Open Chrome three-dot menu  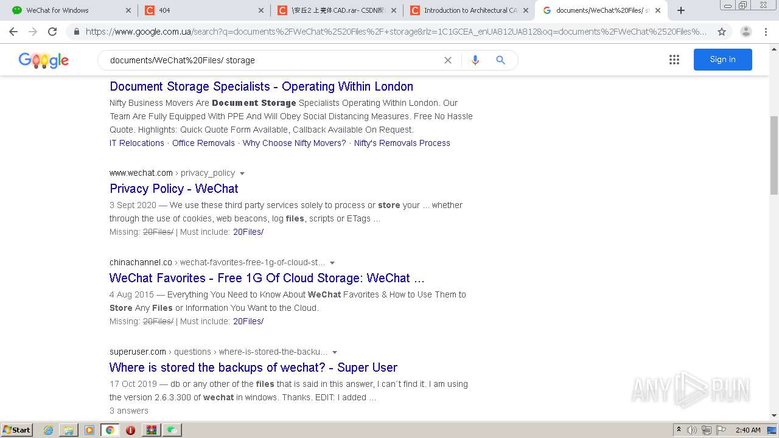766,32
